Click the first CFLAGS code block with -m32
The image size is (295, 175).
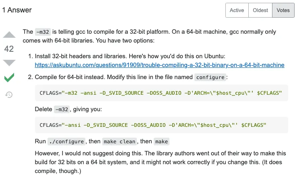161,93
